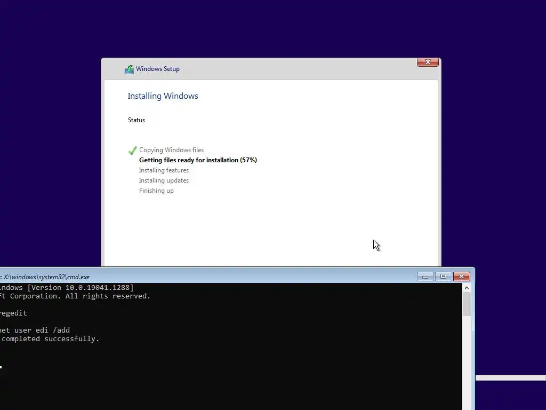The image size is (546, 410).
Task: Close the cmd.exe command prompt window
Action: (x=461, y=277)
